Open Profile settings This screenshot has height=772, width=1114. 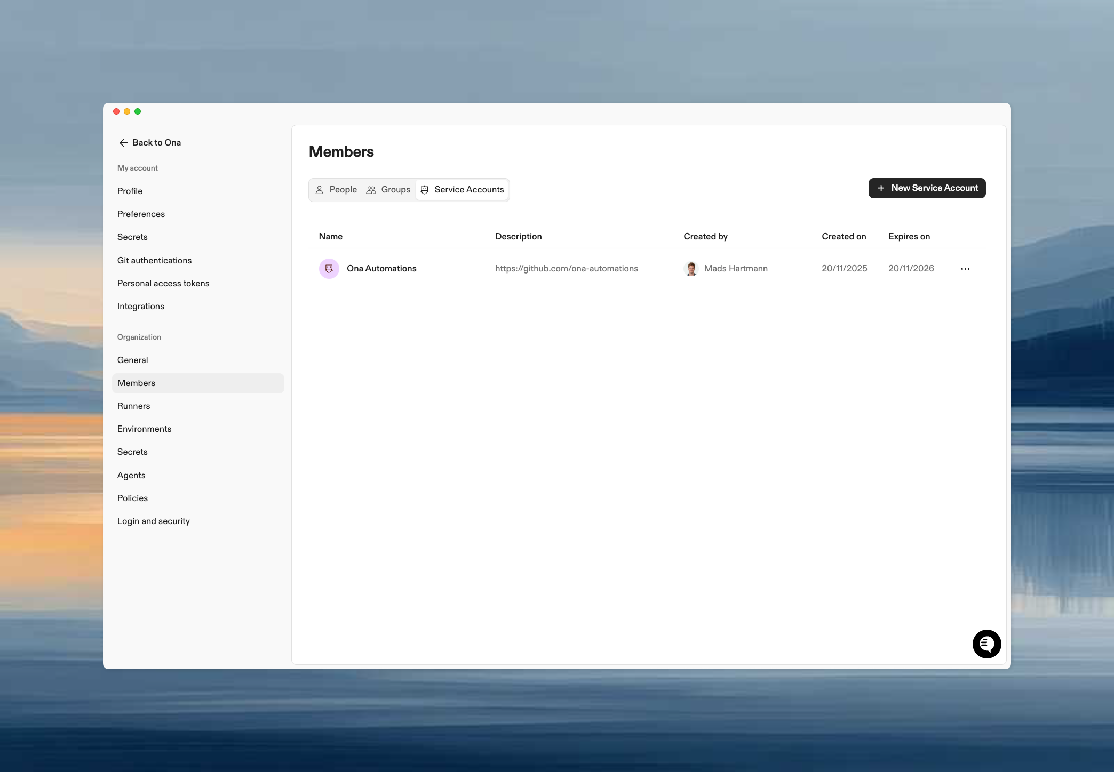[x=130, y=191]
